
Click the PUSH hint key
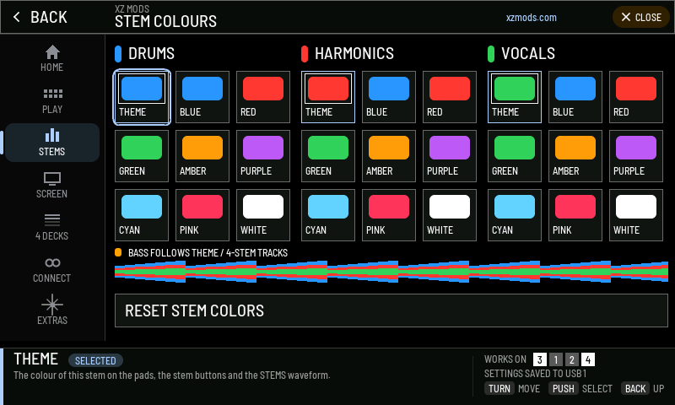(x=564, y=389)
